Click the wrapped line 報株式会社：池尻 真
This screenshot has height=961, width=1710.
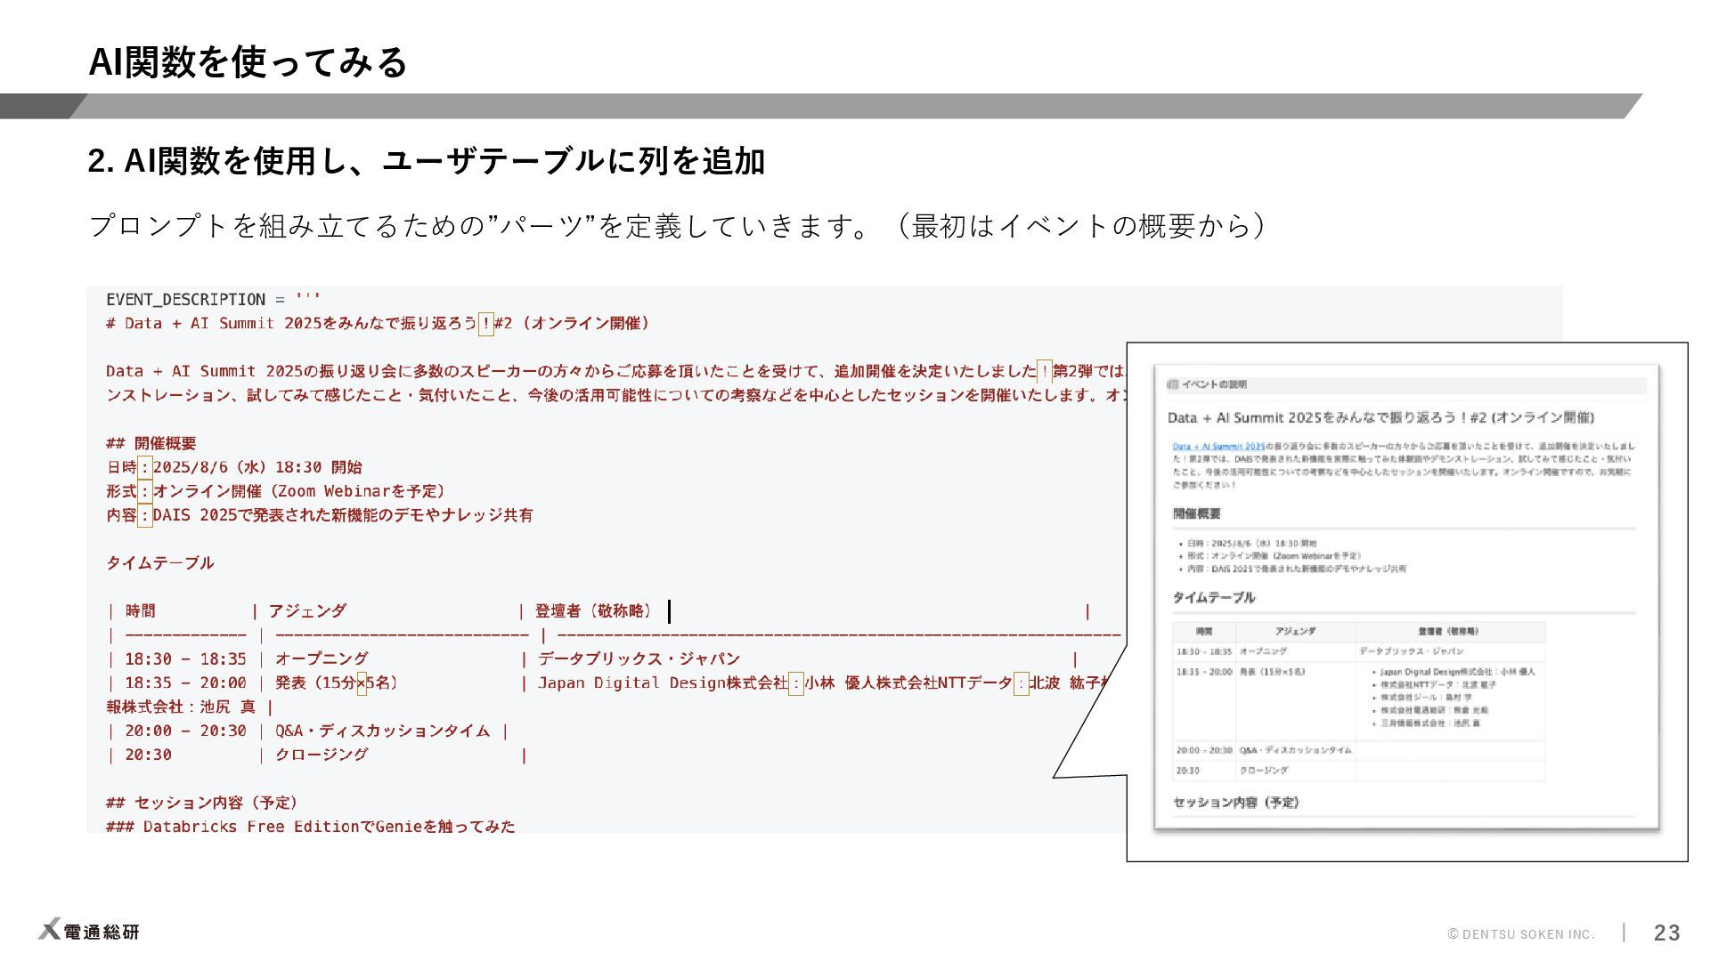(181, 707)
